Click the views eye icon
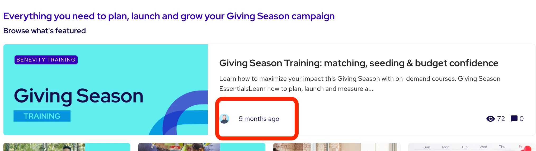This screenshot has height=151, width=536. (490, 119)
